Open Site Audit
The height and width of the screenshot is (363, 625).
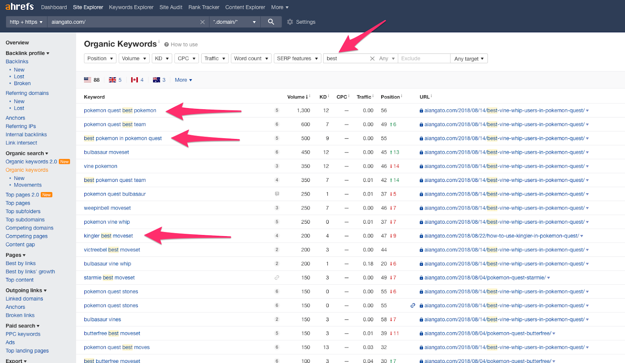[171, 7]
